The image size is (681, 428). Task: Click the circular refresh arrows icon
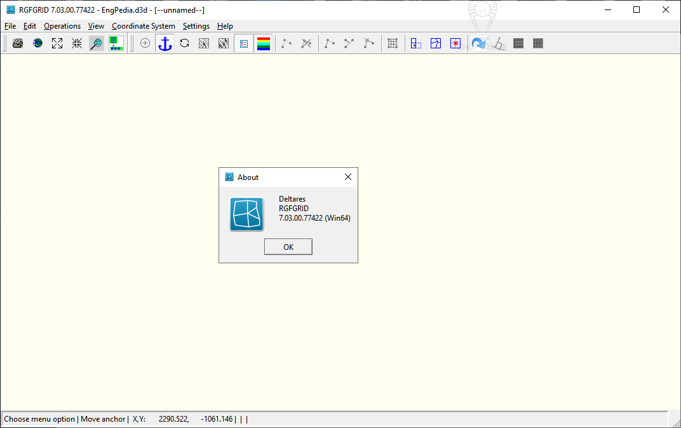(x=184, y=43)
